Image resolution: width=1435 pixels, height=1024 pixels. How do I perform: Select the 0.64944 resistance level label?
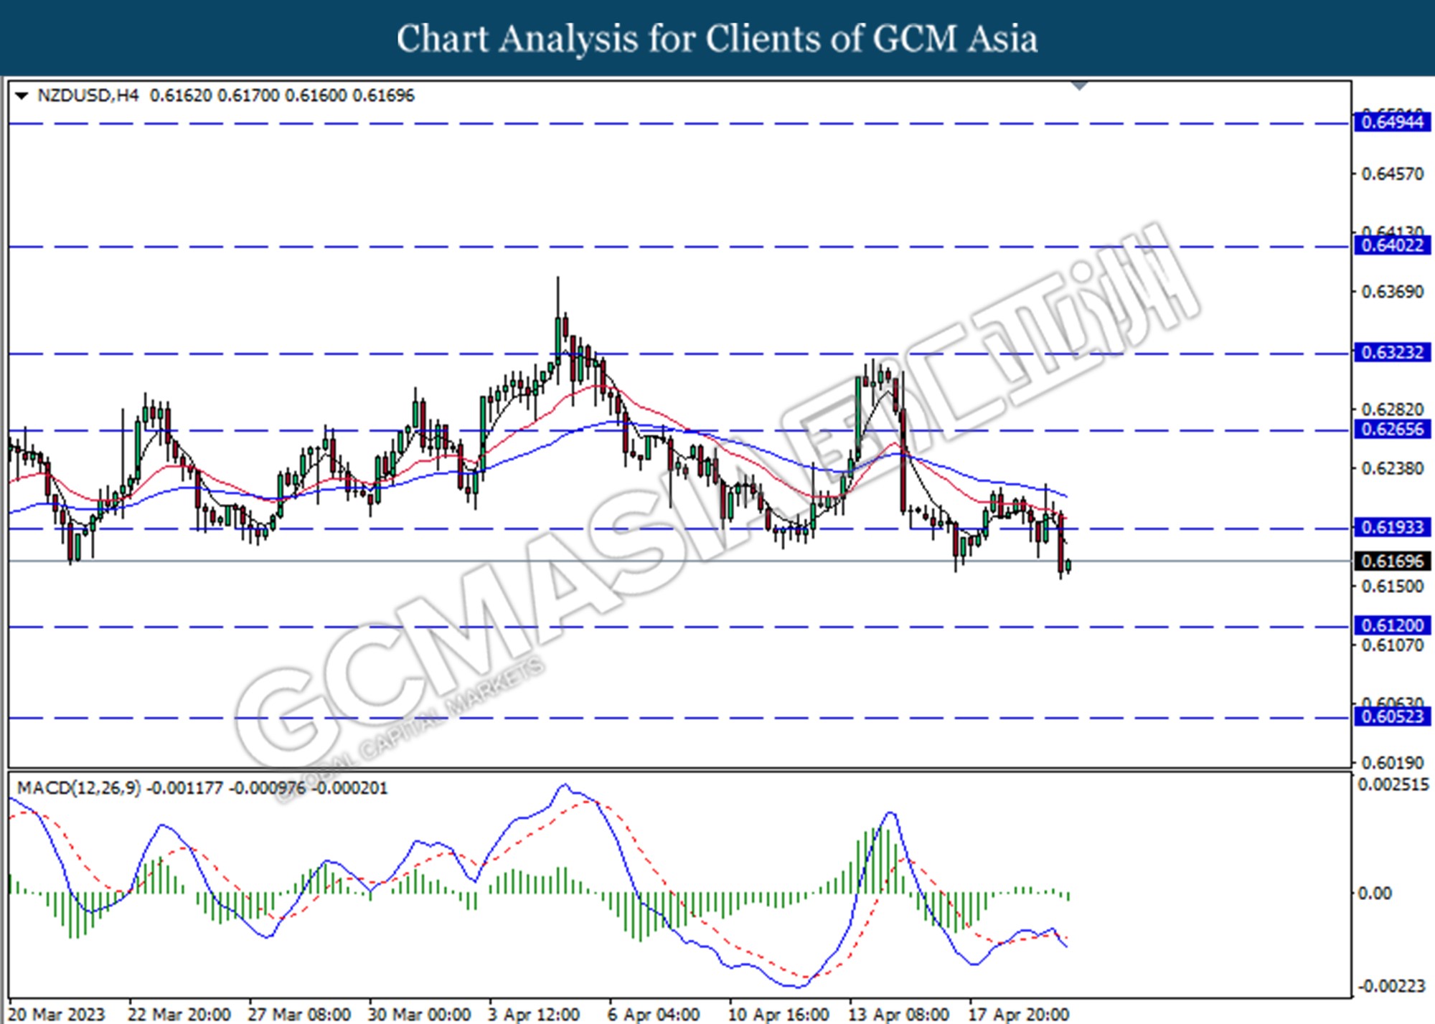pos(1391,123)
